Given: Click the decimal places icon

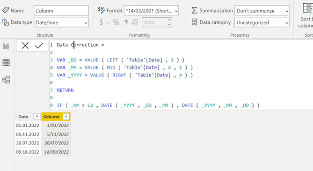Looking at the screenshot, I should coord(134,22).
